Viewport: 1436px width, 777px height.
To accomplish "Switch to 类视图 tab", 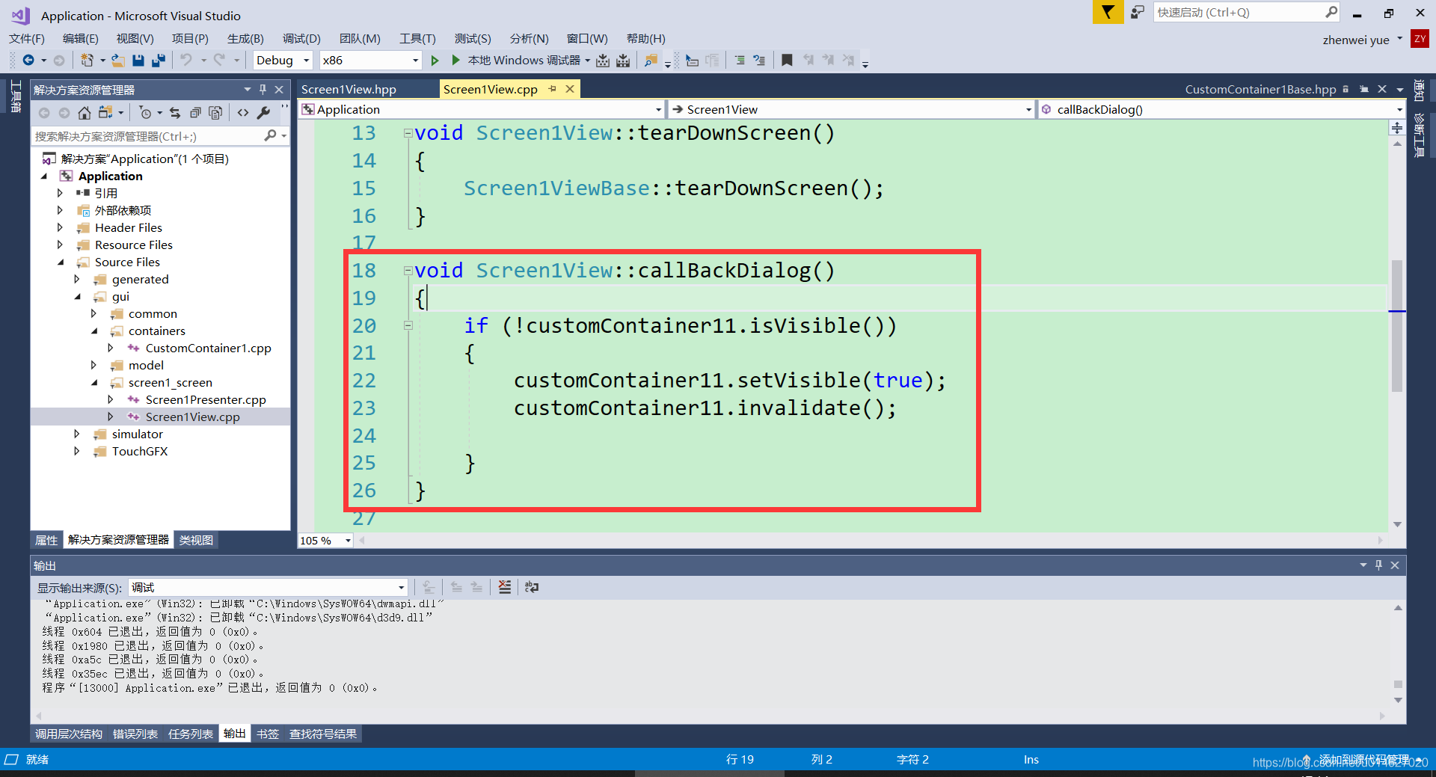I will click(x=196, y=540).
